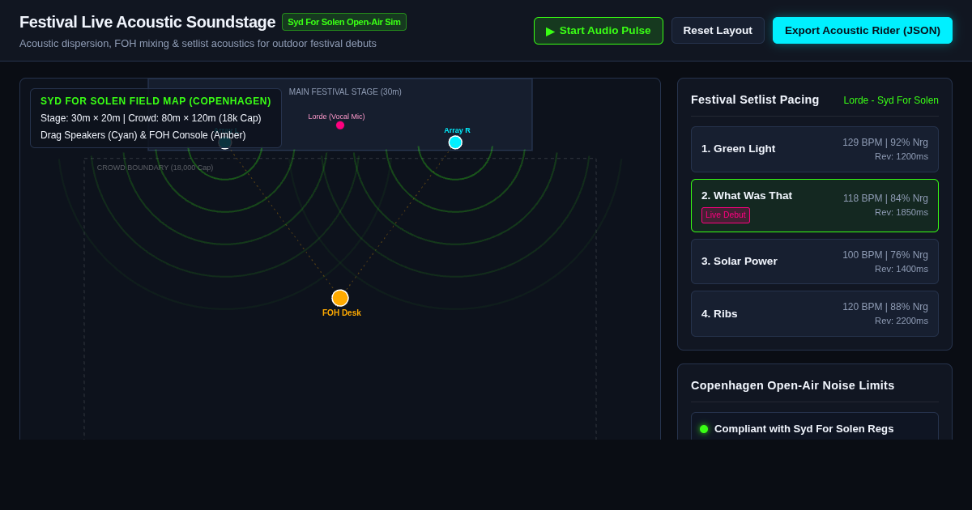Viewport: 972px width, 510px height.
Task: Click the 'Rev: 1200ms' value
Action: pos(902,156)
